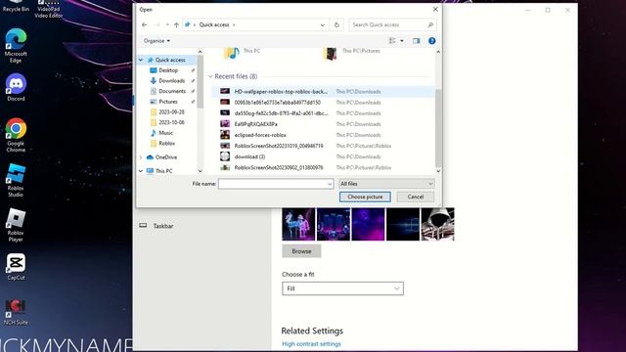626x352 pixels.
Task: Select the RobloxScreenShot20231019_004946719 file
Action: click(x=323, y=146)
